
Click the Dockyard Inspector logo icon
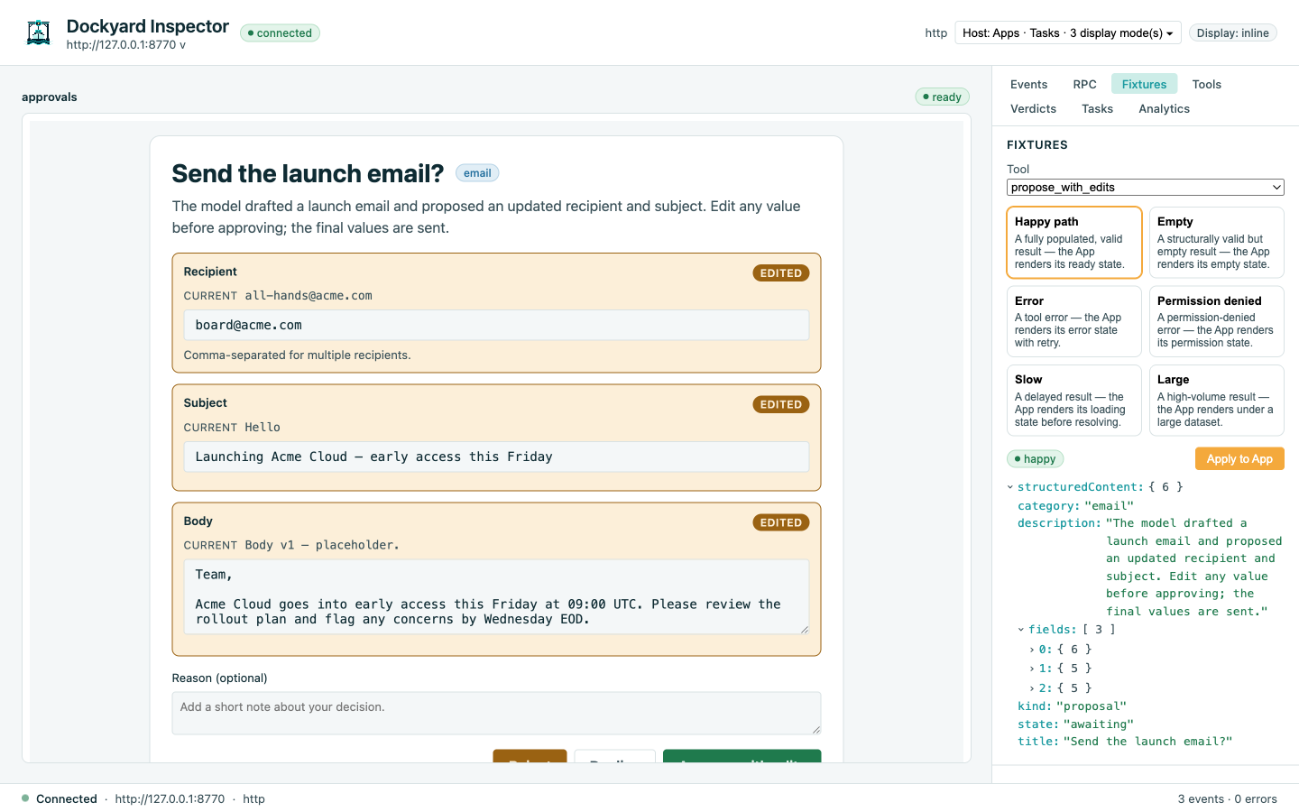[x=38, y=32]
